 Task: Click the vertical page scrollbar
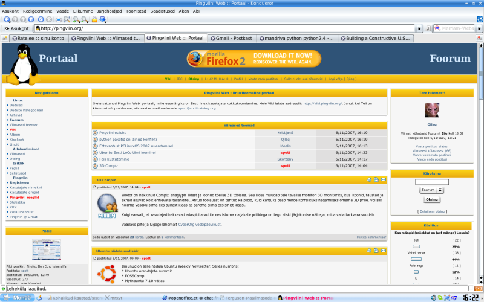(x=481, y=163)
